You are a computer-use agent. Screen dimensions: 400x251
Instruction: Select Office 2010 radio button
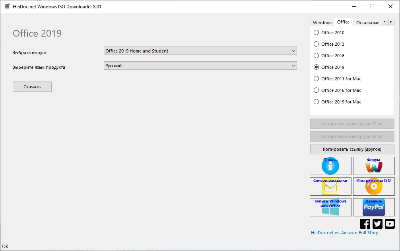329,32
